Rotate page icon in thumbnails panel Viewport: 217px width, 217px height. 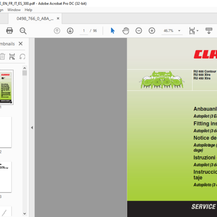click(x=22, y=57)
